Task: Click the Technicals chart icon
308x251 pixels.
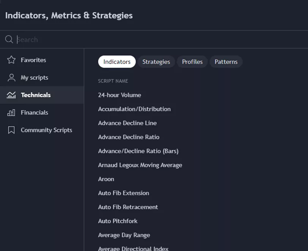Action: point(11,95)
